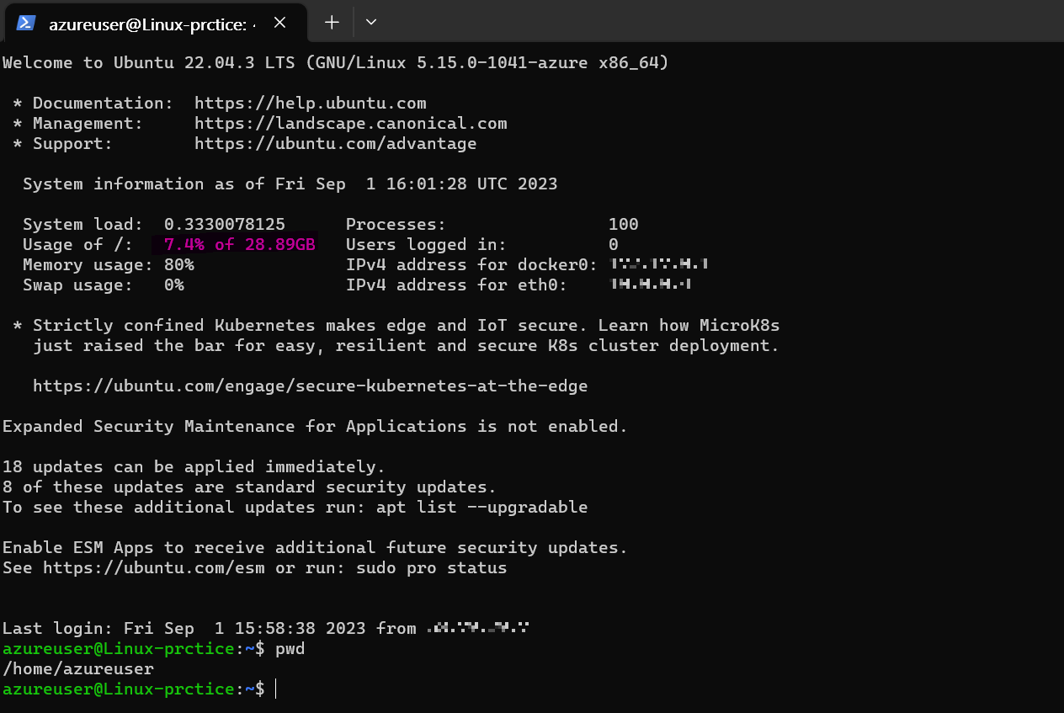Click the 'Memory usage: 80%' text
The width and height of the screenshot is (1064, 713).
[x=109, y=265]
